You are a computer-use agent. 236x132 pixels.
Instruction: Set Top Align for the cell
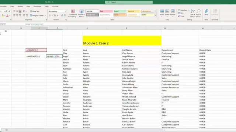coord(14,11)
